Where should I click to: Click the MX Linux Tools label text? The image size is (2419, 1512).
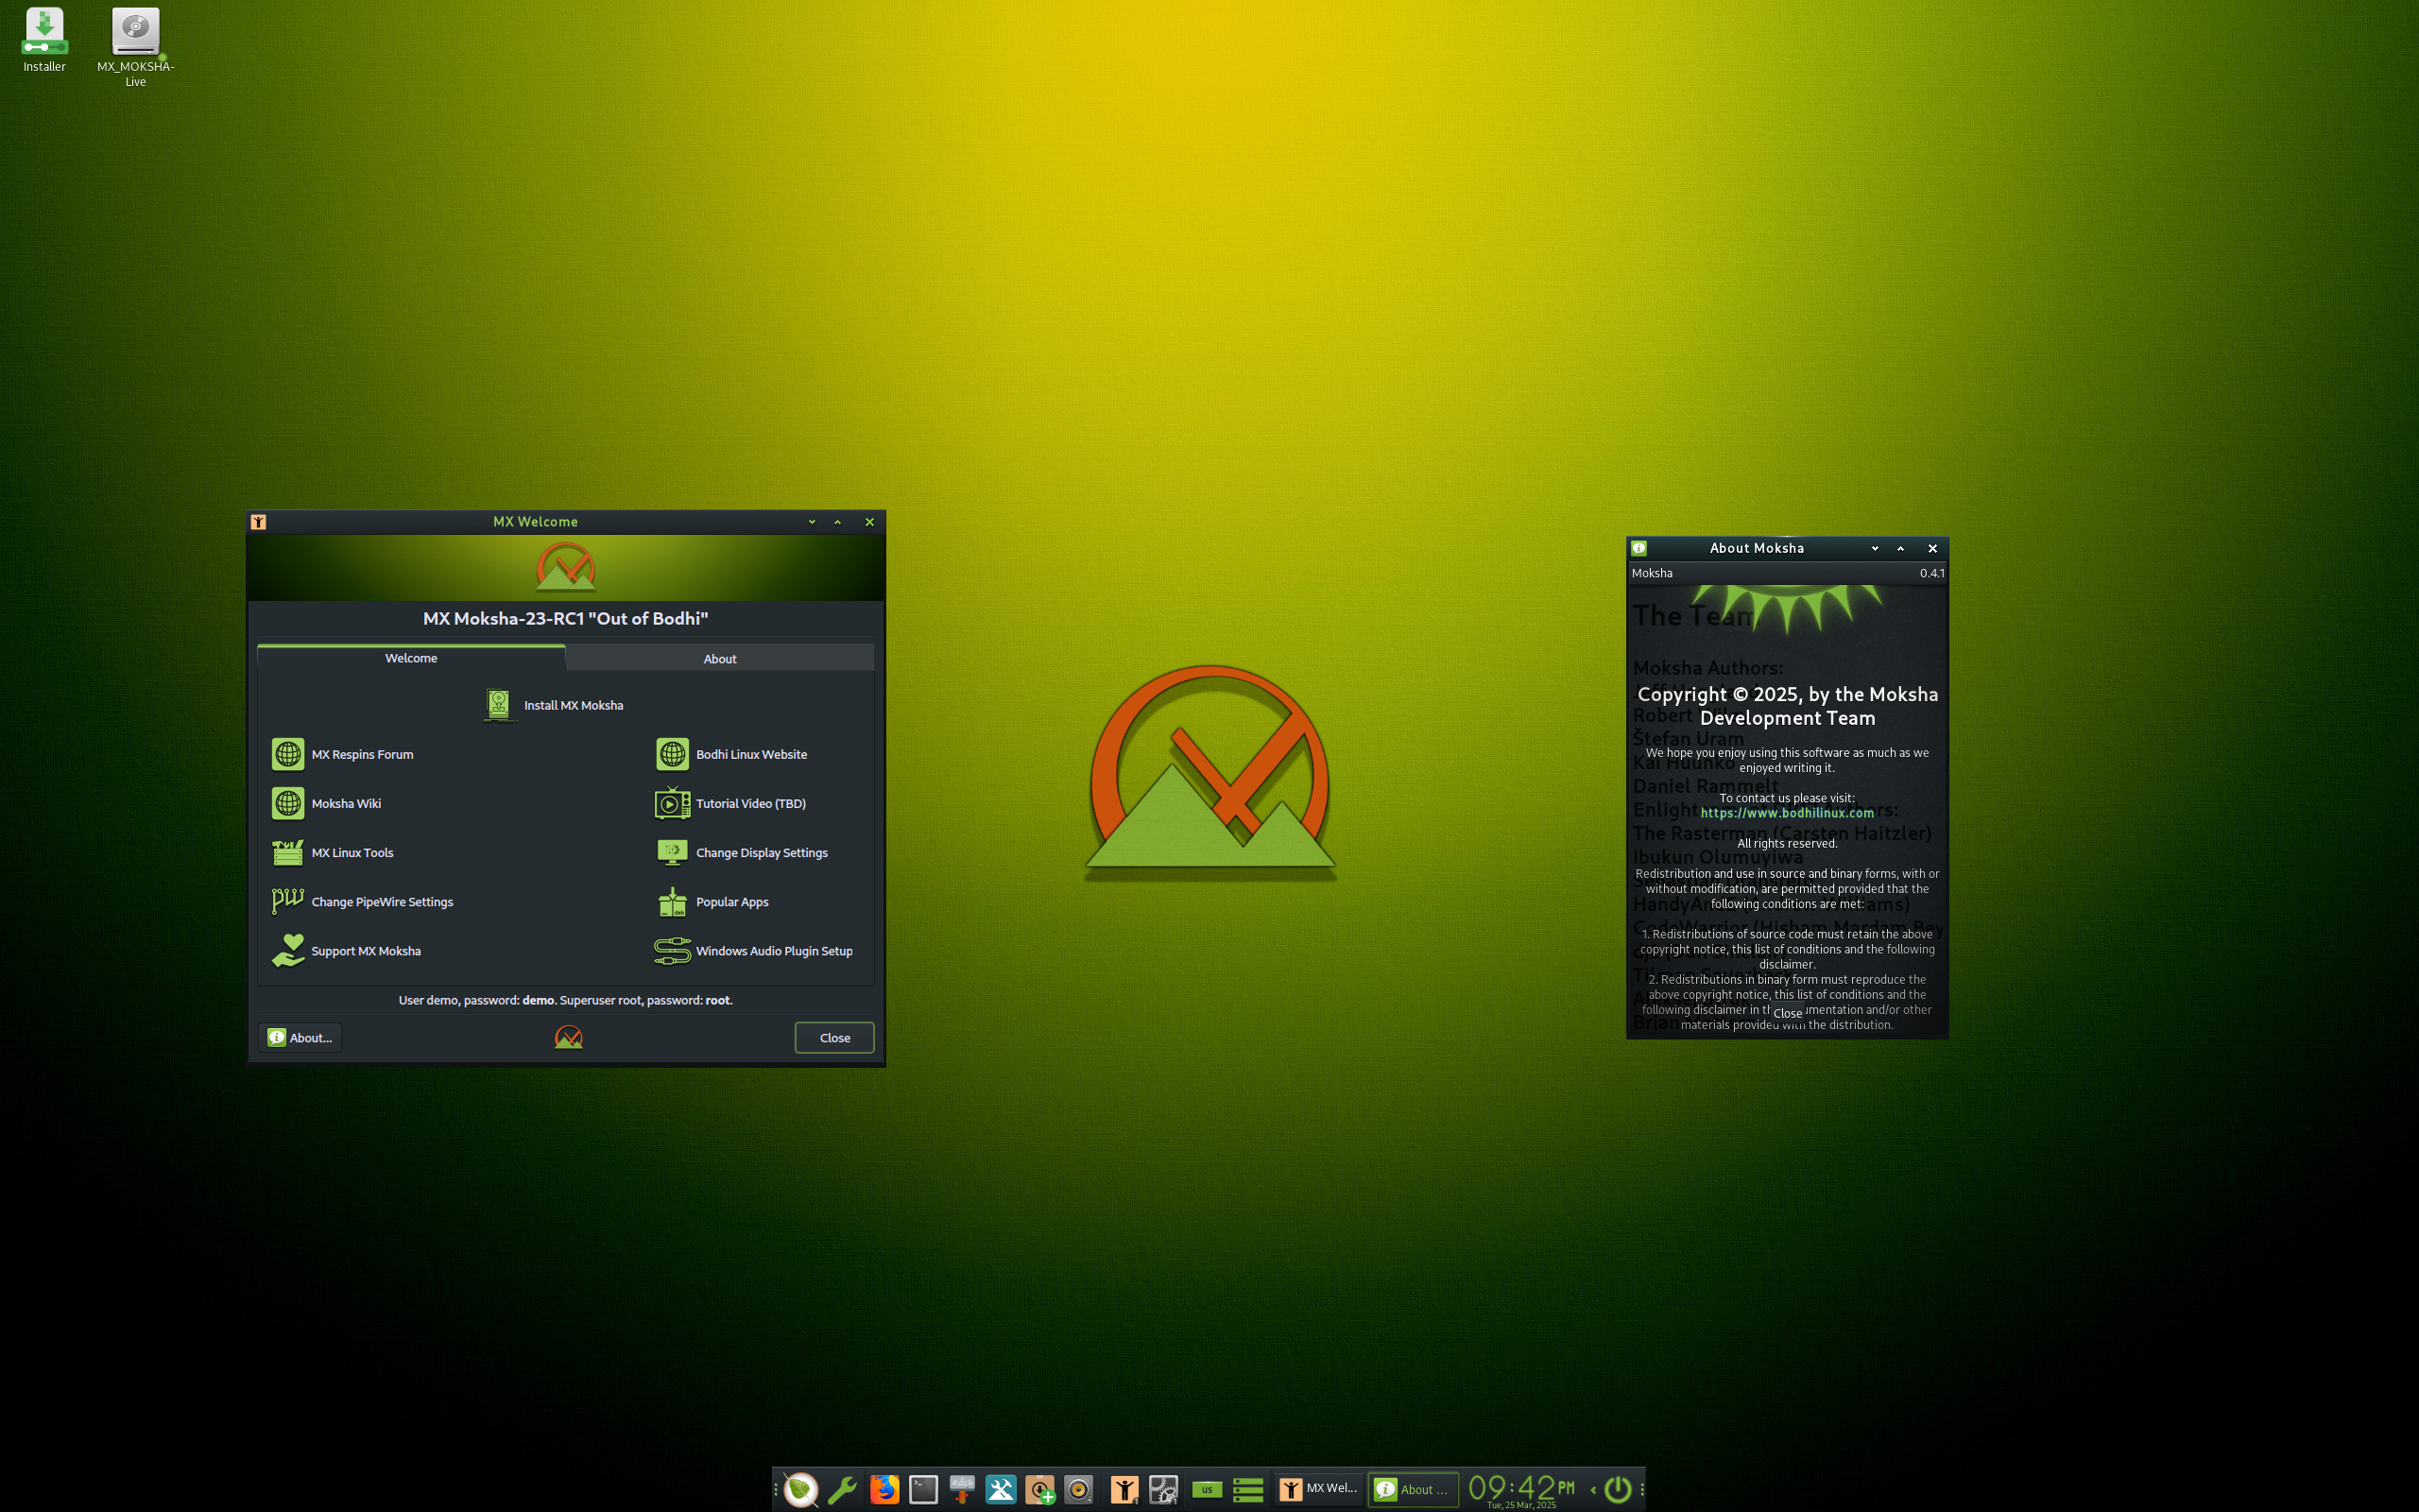tap(352, 852)
